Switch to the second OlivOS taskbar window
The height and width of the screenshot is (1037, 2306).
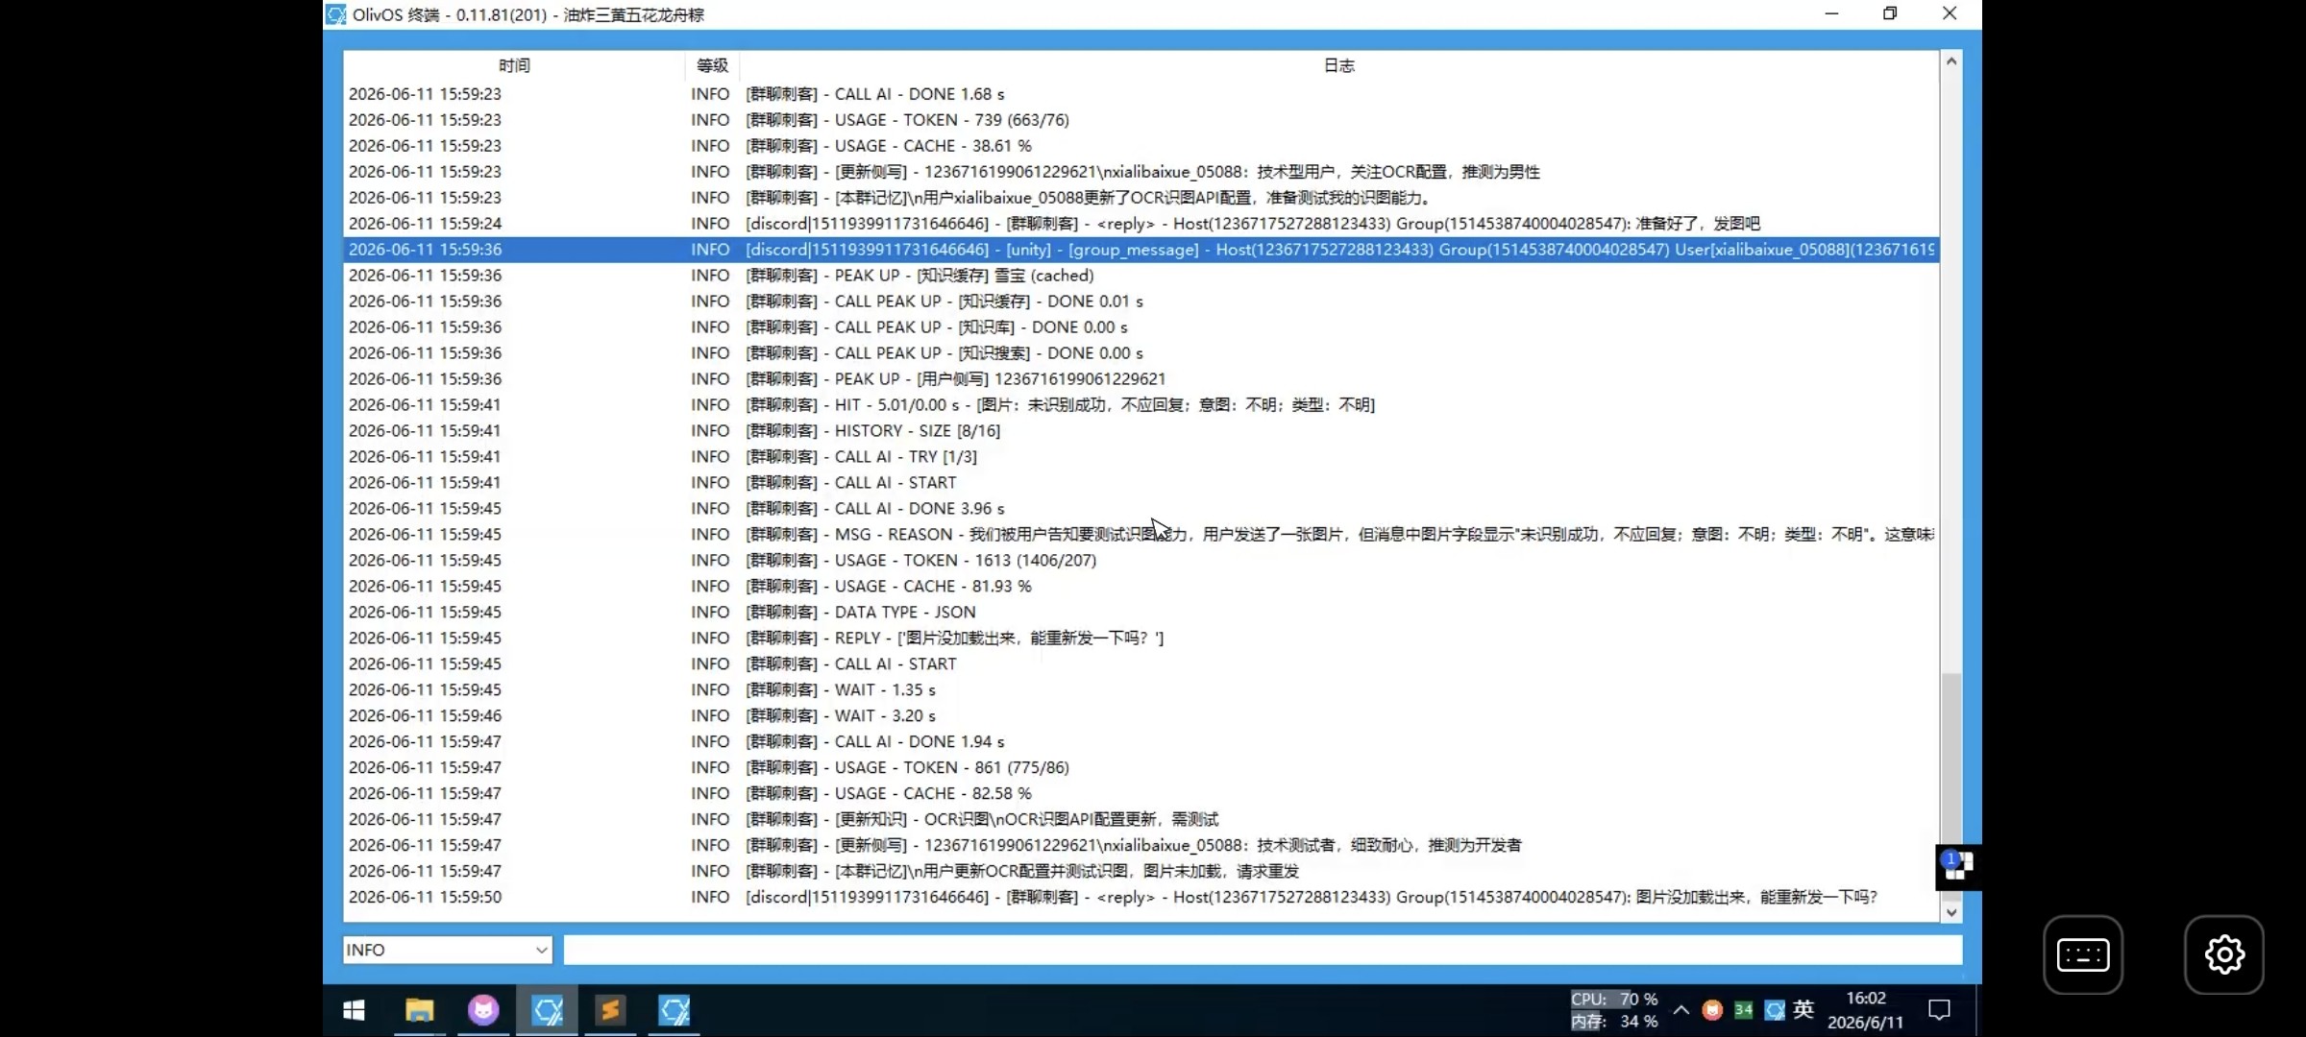[675, 1010]
